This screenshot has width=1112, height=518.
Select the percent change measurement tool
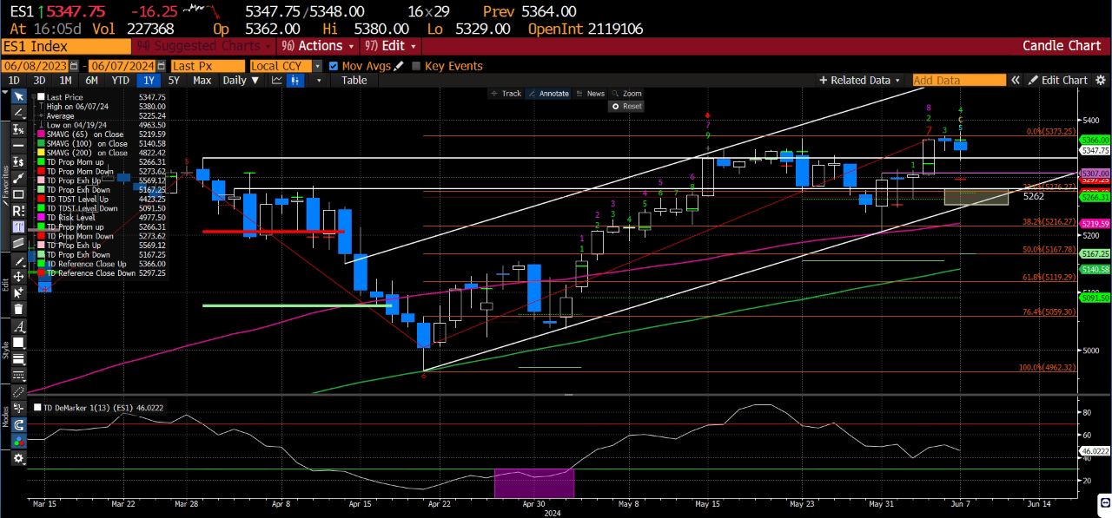[x=19, y=129]
